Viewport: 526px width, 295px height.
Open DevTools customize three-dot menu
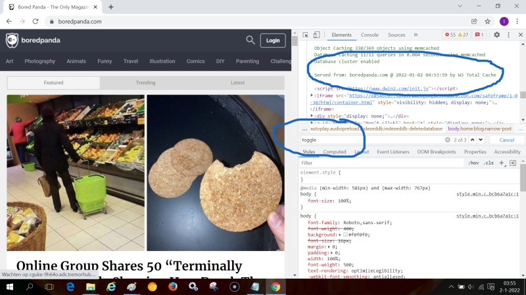tap(508, 35)
